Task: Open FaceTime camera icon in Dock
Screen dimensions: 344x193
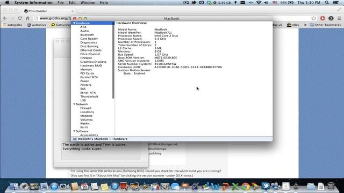Action: click(x=64, y=186)
